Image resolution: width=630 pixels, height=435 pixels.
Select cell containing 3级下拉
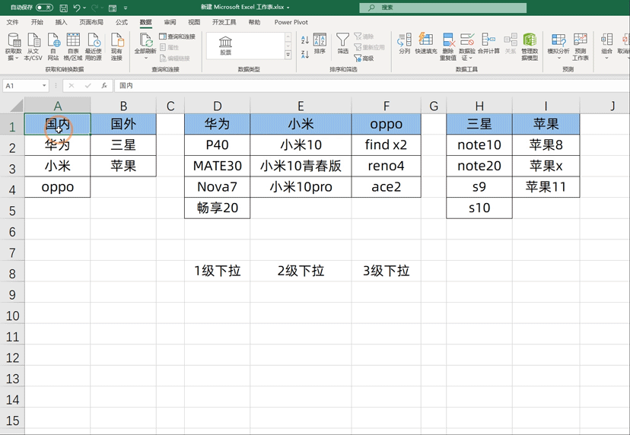pyautogui.click(x=386, y=271)
